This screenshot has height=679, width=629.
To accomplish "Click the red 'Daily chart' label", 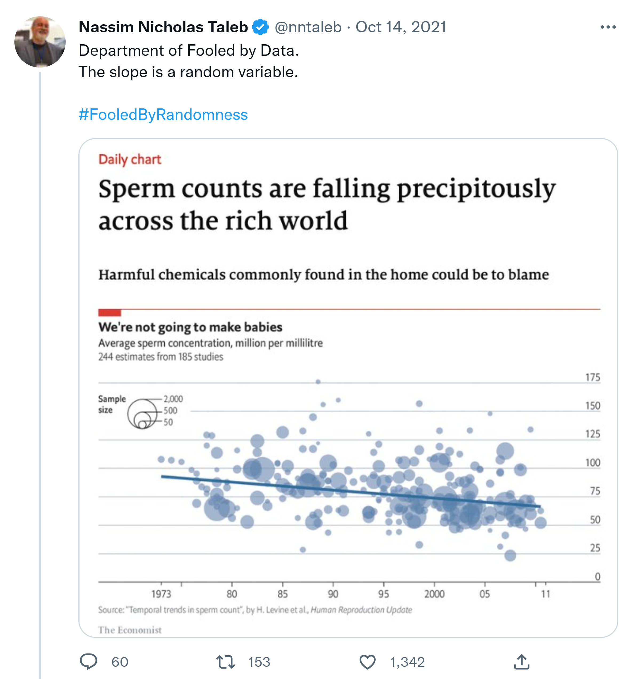I will tap(130, 159).
